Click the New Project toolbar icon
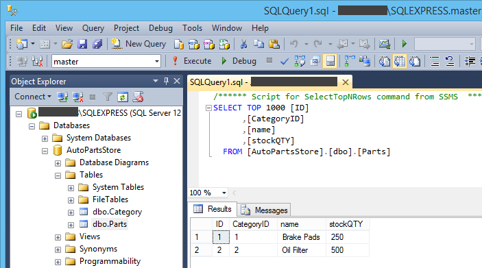 point(21,44)
